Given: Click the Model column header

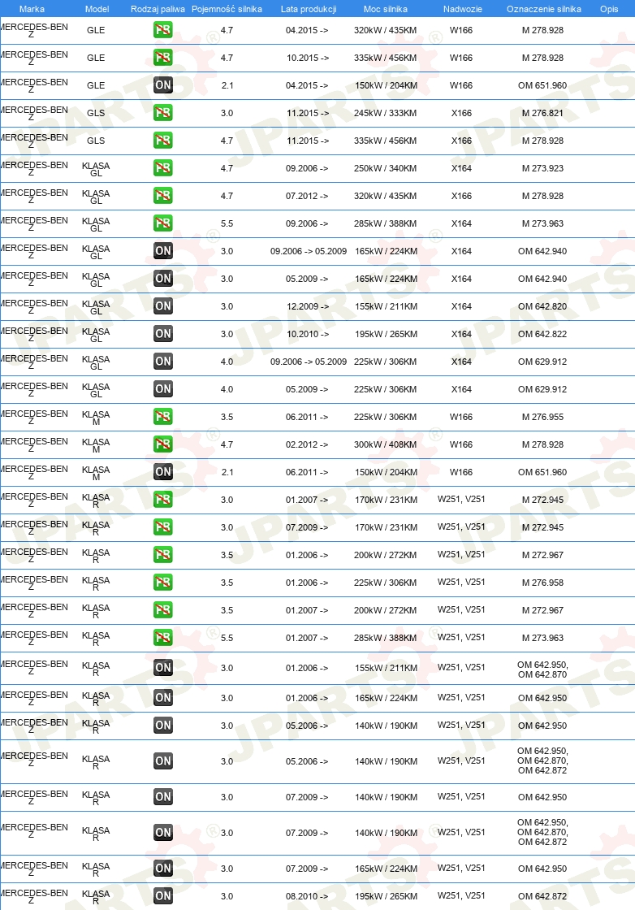Looking at the screenshot, I should click(x=97, y=9).
